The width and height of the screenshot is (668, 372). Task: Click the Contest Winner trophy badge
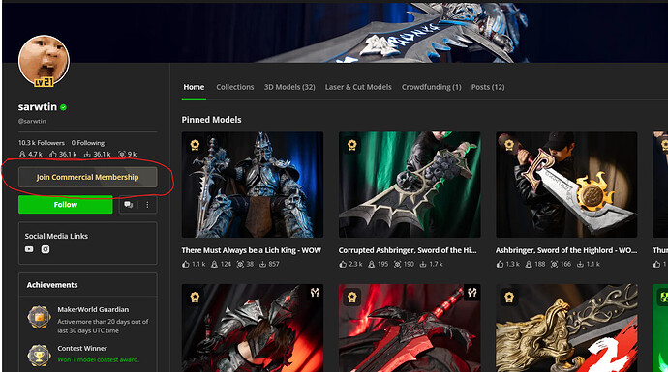coord(39,355)
